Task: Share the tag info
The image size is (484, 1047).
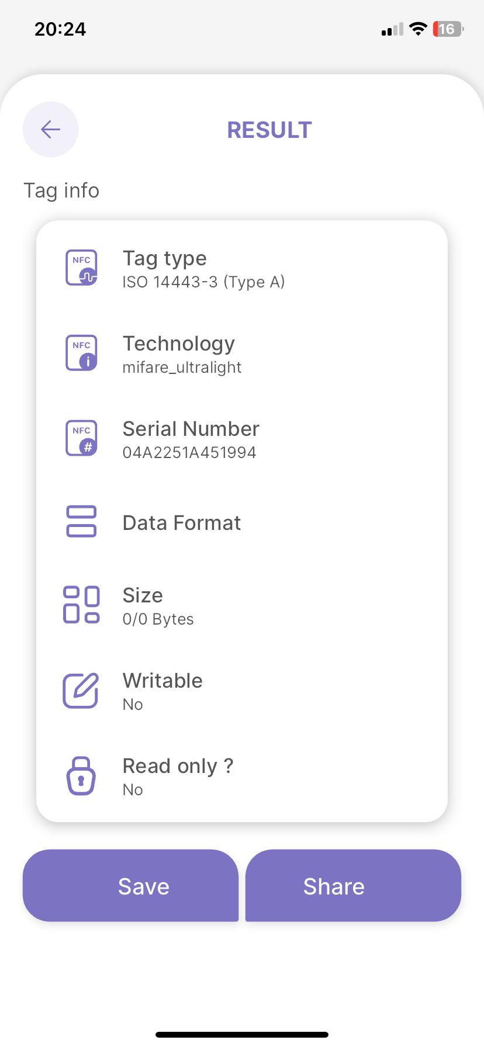Action: pyautogui.click(x=353, y=886)
